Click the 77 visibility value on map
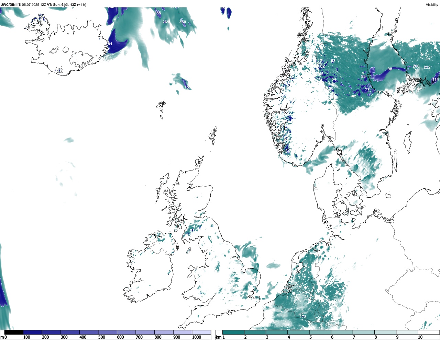 point(367,90)
